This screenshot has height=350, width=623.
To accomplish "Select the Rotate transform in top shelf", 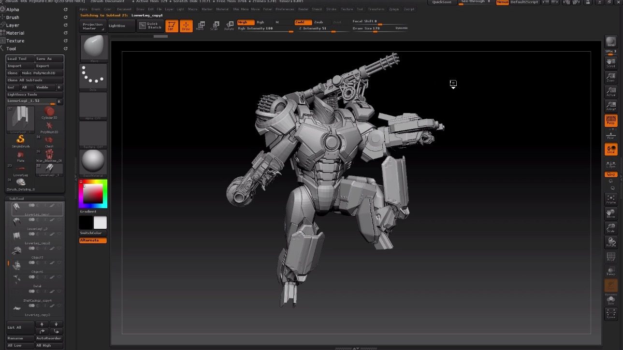I will pyautogui.click(x=229, y=26).
